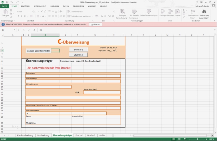Expand Verbinden und zentrieren dropdown
Image resolution: width=217 pixels, height=141 pixels.
[x=92, y=16]
